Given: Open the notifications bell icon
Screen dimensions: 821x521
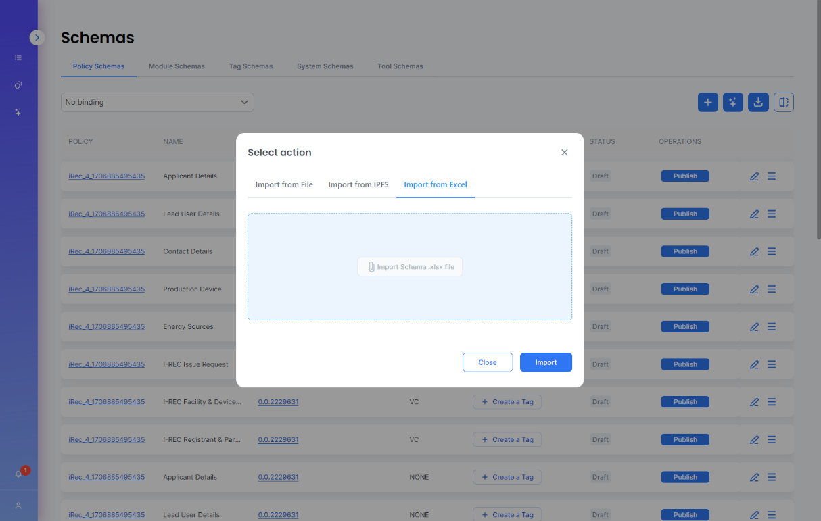Looking at the screenshot, I should click(x=18, y=474).
